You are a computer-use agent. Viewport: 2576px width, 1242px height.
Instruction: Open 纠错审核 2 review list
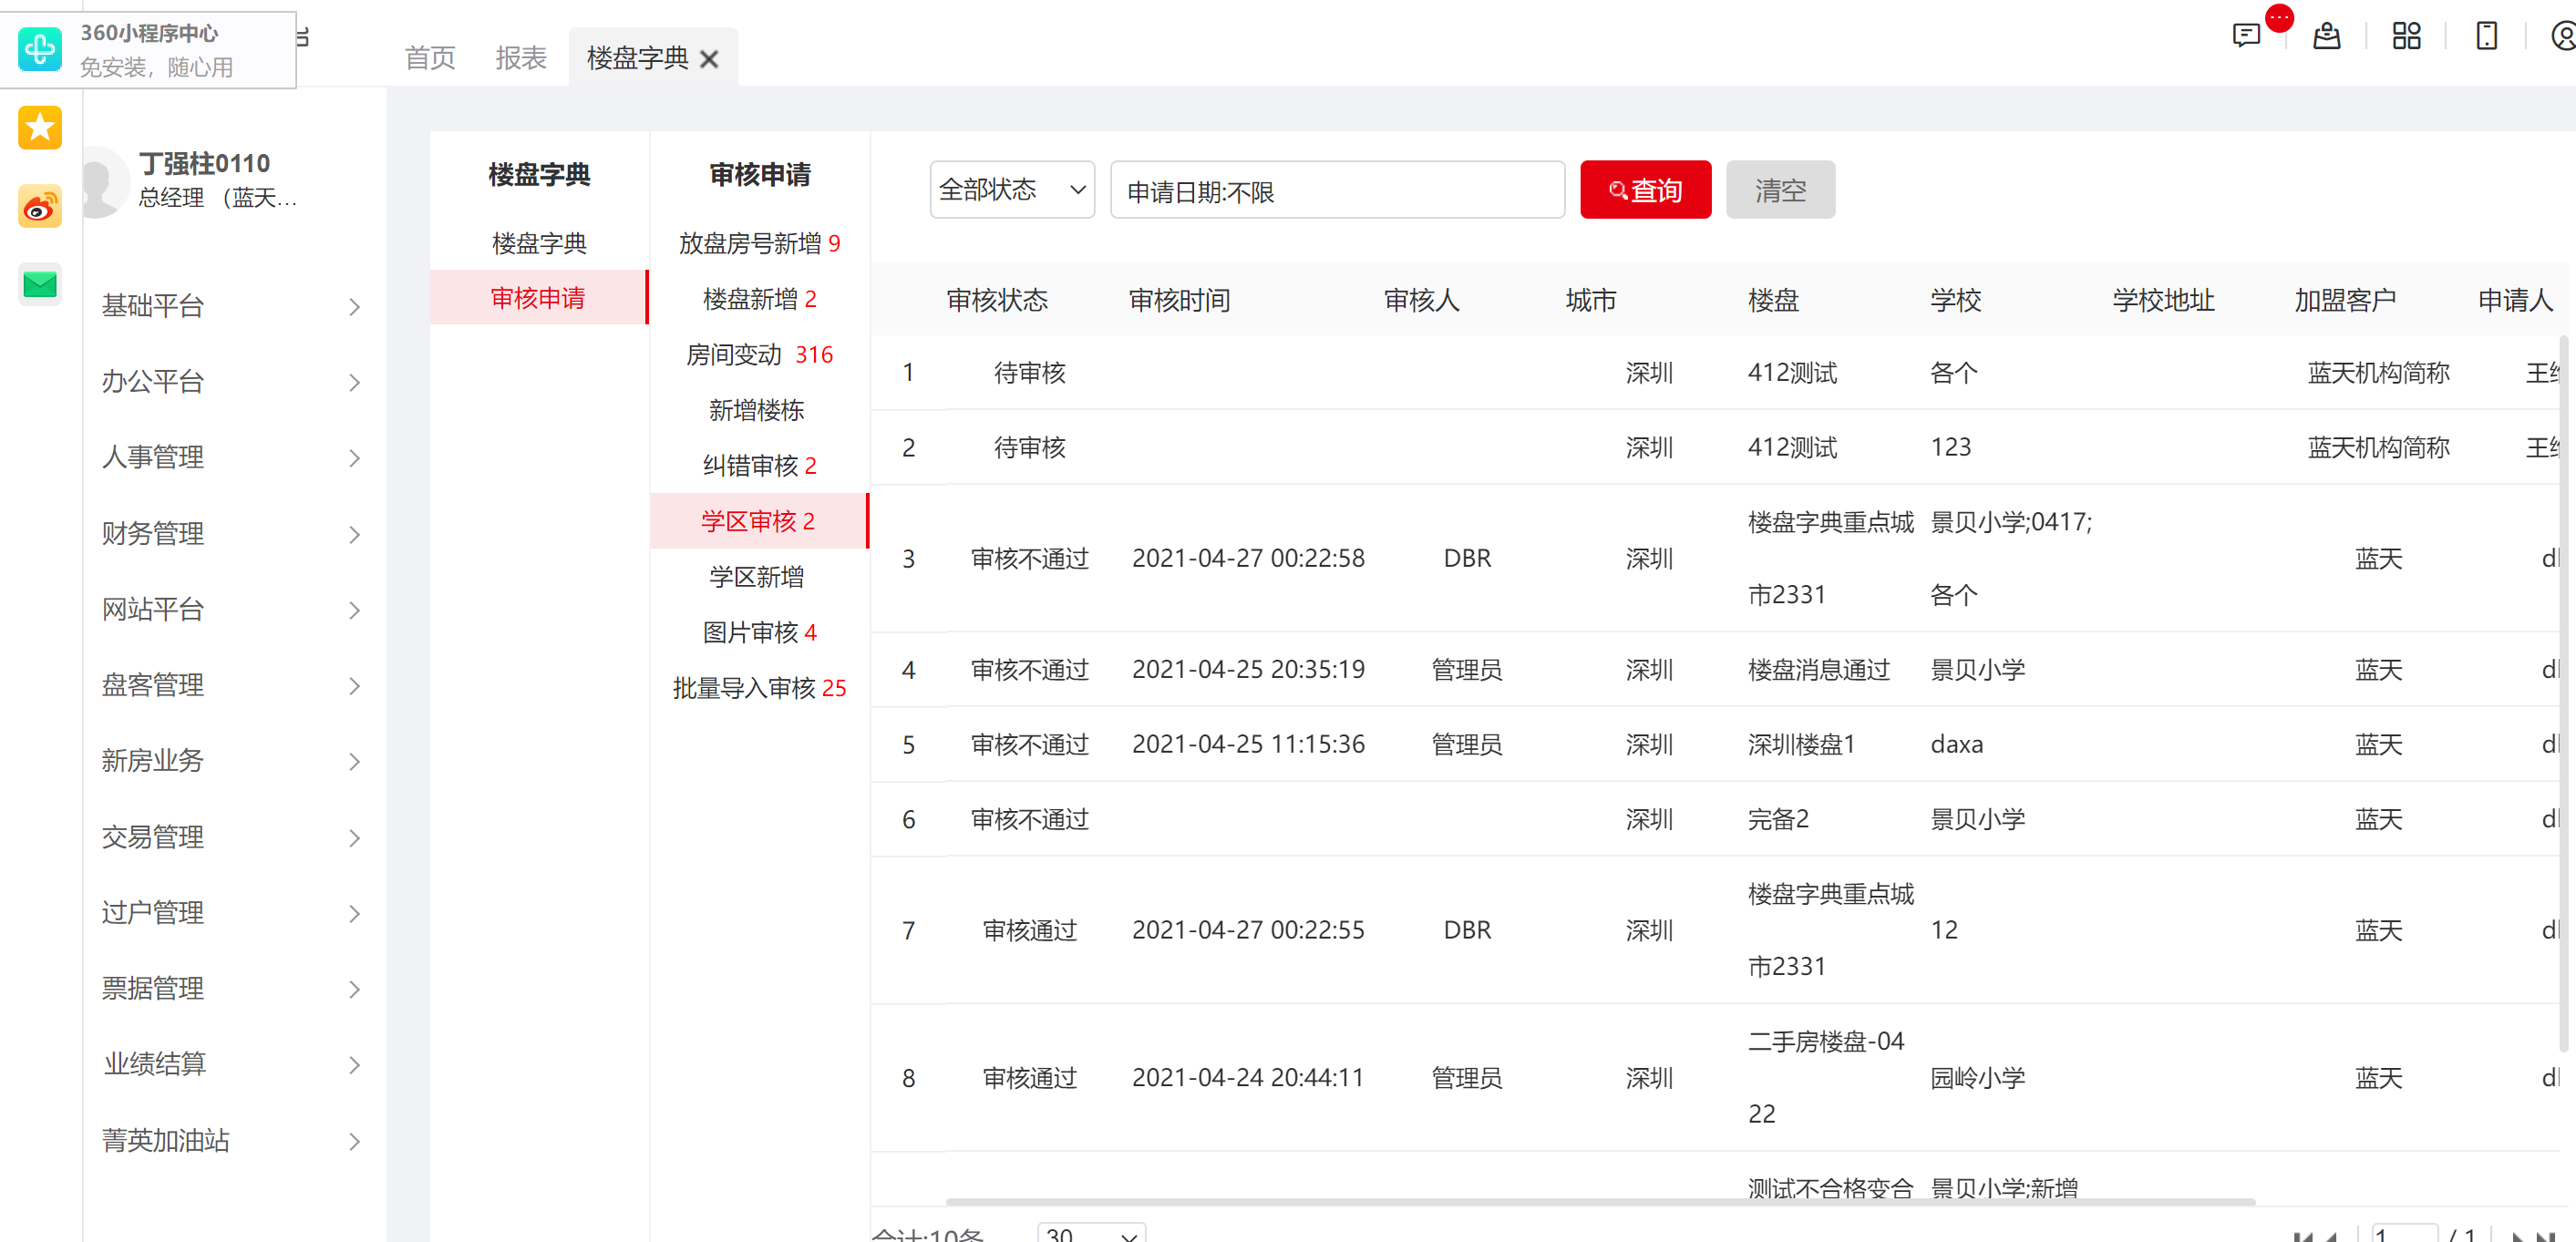pyautogui.click(x=759, y=466)
